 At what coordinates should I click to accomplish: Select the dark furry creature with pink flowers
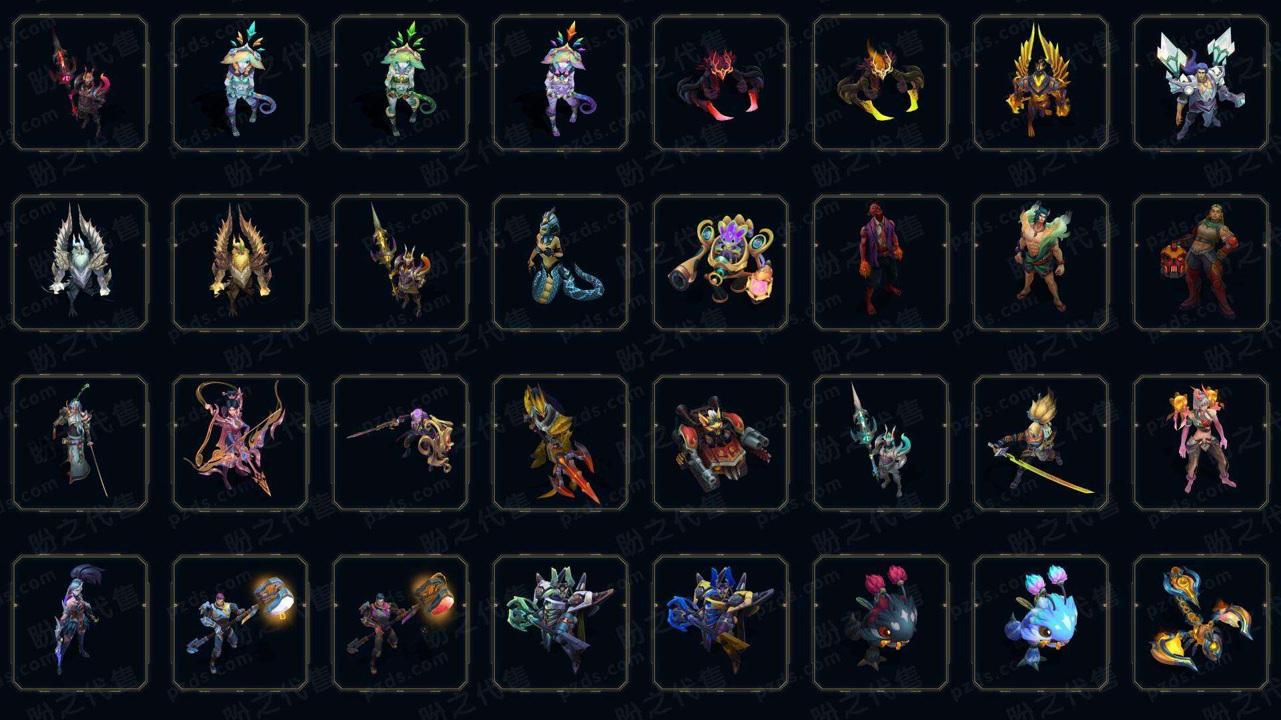click(x=881, y=623)
